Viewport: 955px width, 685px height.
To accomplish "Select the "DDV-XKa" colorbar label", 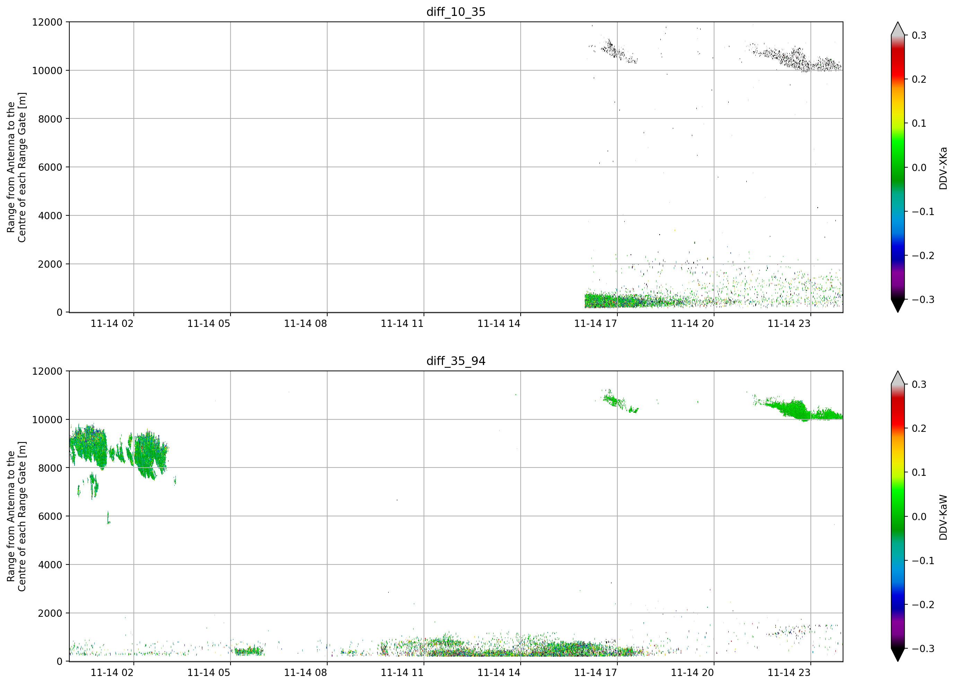I will pyautogui.click(x=943, y=168).
